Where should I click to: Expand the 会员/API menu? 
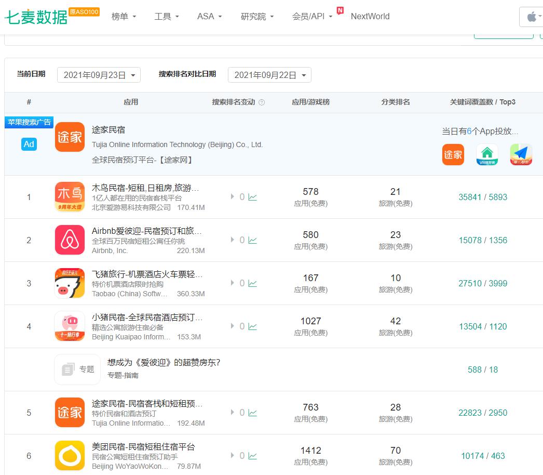[312, 16]
